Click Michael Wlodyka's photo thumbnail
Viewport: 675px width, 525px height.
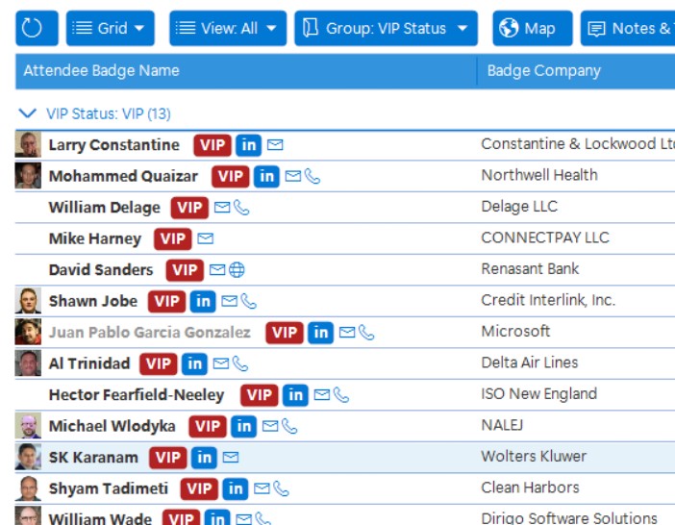(x=28, y=426)
